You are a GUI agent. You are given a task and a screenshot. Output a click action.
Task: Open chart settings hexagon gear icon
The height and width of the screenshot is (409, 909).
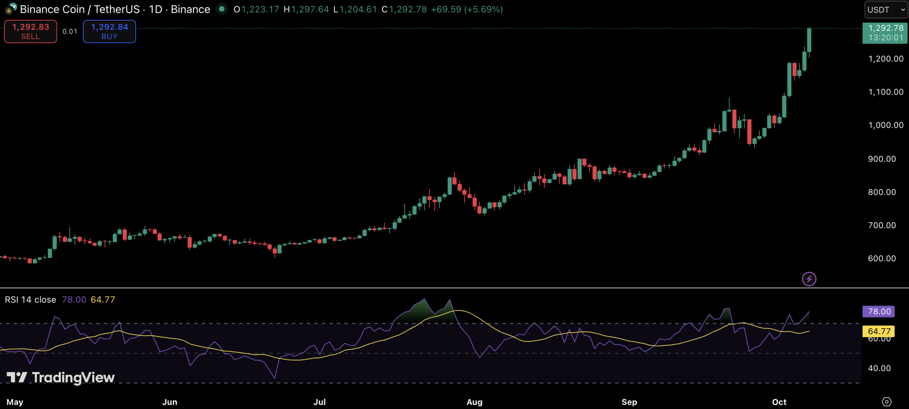[x=886, y=402]
